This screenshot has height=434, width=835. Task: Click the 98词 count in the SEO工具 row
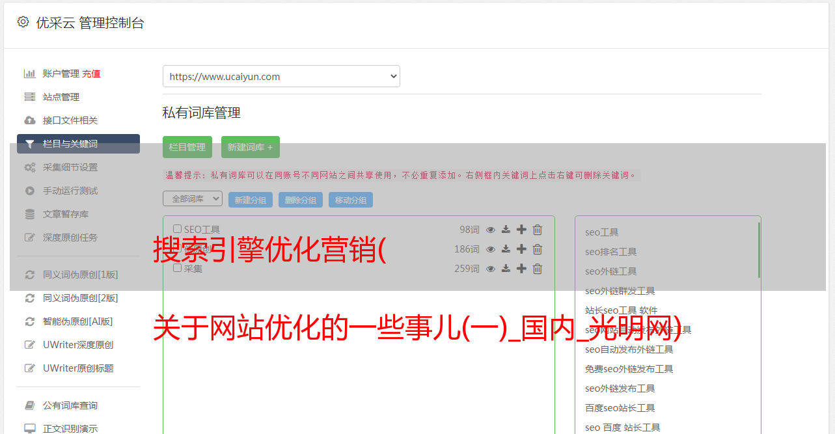tap(469, 230)
